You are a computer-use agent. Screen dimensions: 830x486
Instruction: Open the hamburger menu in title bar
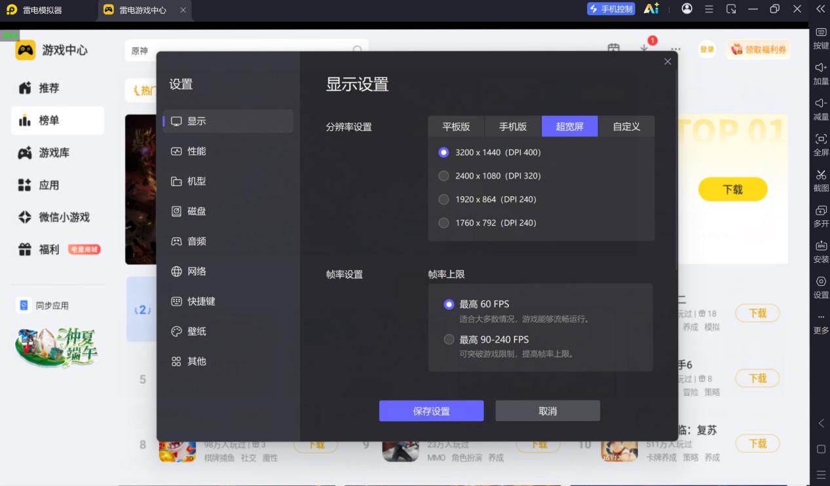click(x=709, y=9)
